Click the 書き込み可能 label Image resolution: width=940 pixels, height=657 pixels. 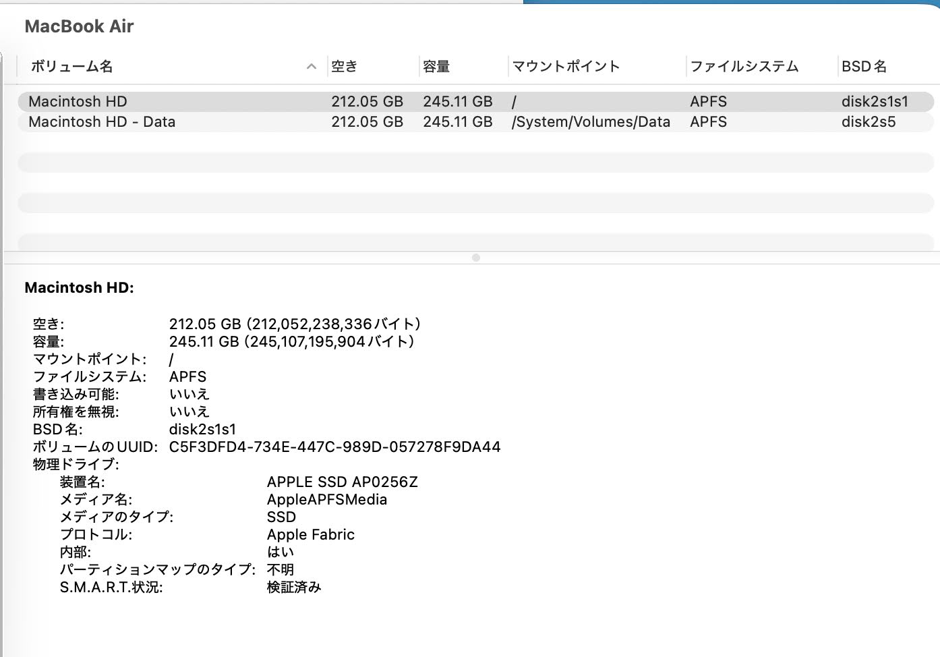76,394
